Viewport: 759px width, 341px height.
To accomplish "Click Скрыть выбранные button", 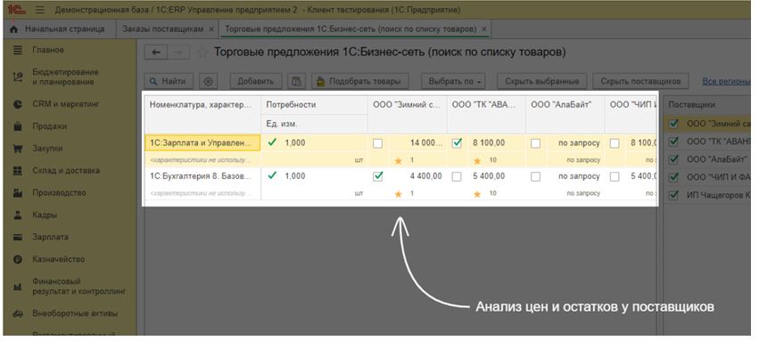I will coord(542,81).
